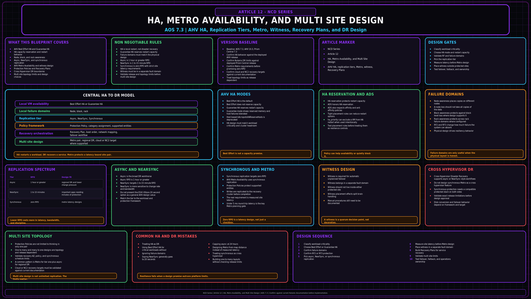Click the 'Tier' column header
531x299 pixels.
12,177
